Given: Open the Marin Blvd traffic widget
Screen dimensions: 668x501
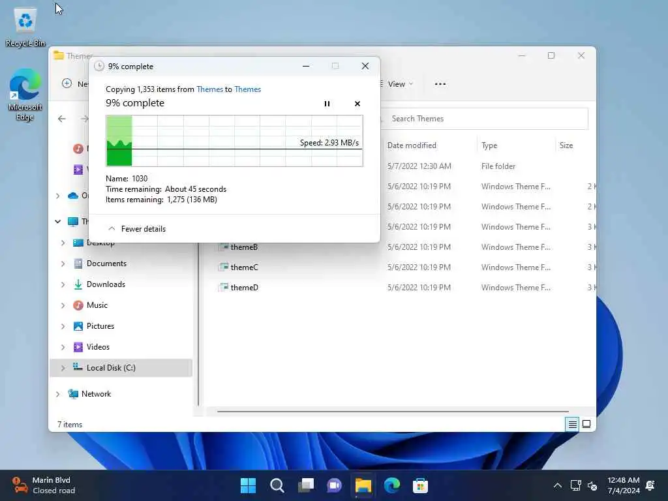Looking at the screenshot, I should 44,485.
